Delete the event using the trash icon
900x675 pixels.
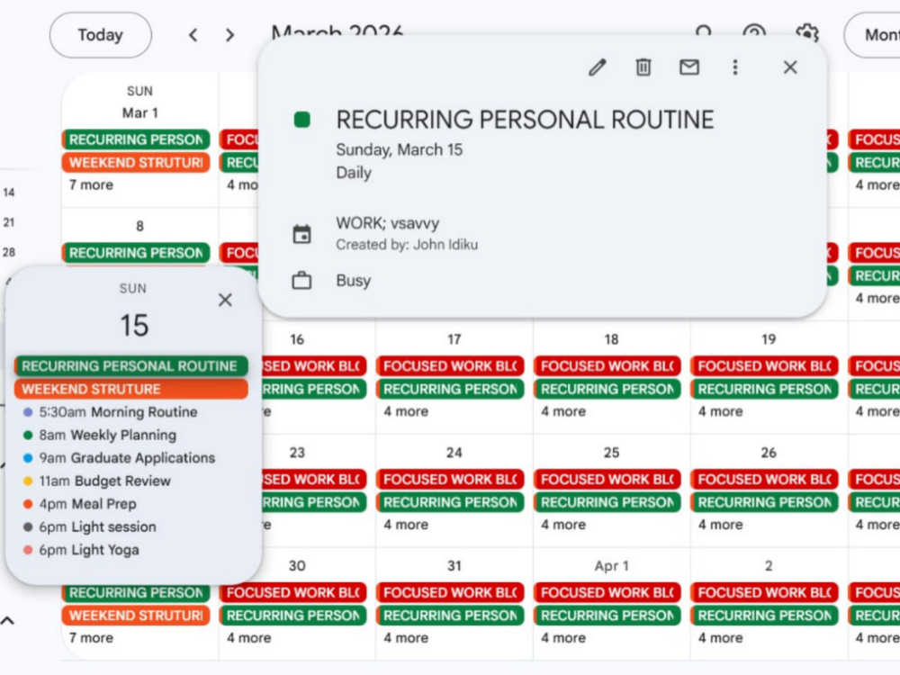click(643, 67)
